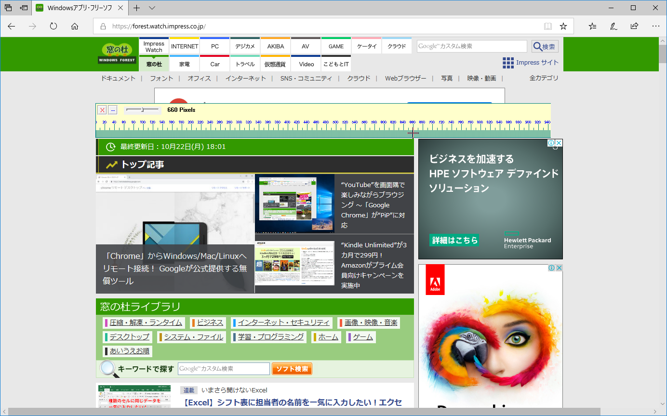Open the Share panel icon

[634, 27]
